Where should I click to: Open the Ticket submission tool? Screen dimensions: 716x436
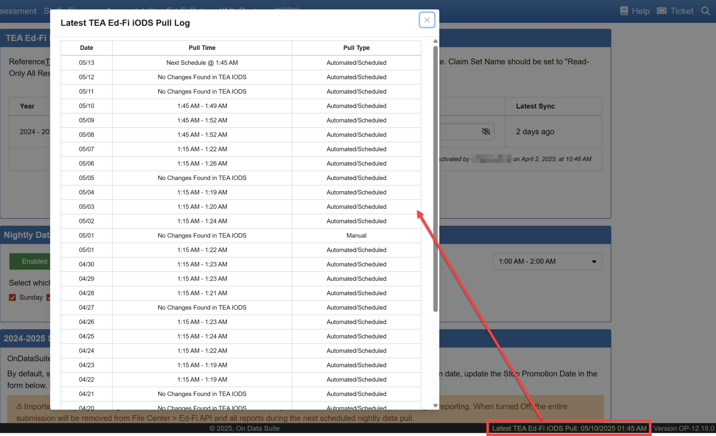(x=675, y=11)
